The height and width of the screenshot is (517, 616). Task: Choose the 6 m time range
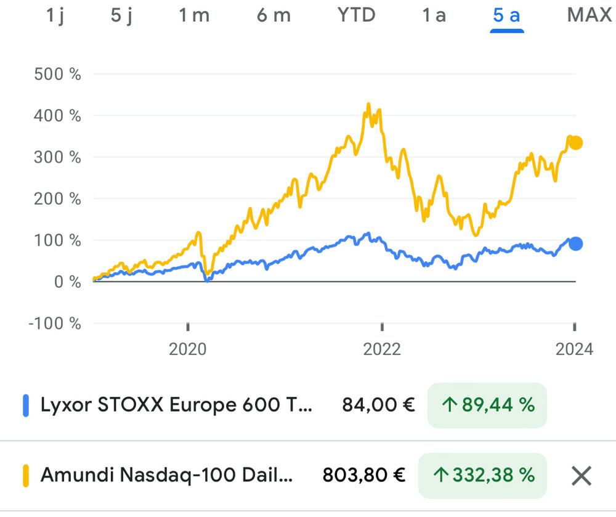tap(274, 15)
